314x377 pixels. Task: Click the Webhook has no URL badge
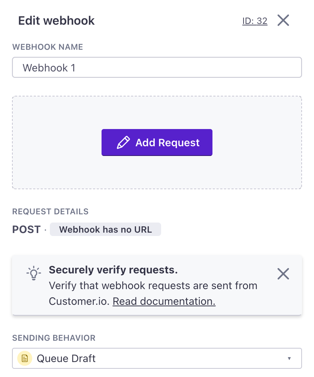[x=105, y=229]
